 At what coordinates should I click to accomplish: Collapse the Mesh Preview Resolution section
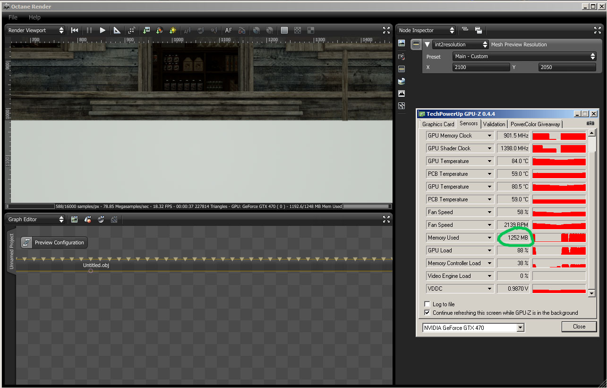pos(427,44)
